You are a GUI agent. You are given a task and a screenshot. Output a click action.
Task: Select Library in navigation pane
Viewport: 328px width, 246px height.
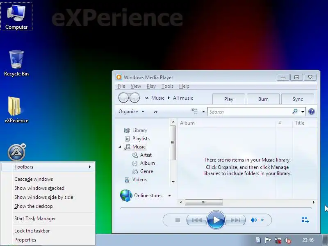click(x=136, y=130)
